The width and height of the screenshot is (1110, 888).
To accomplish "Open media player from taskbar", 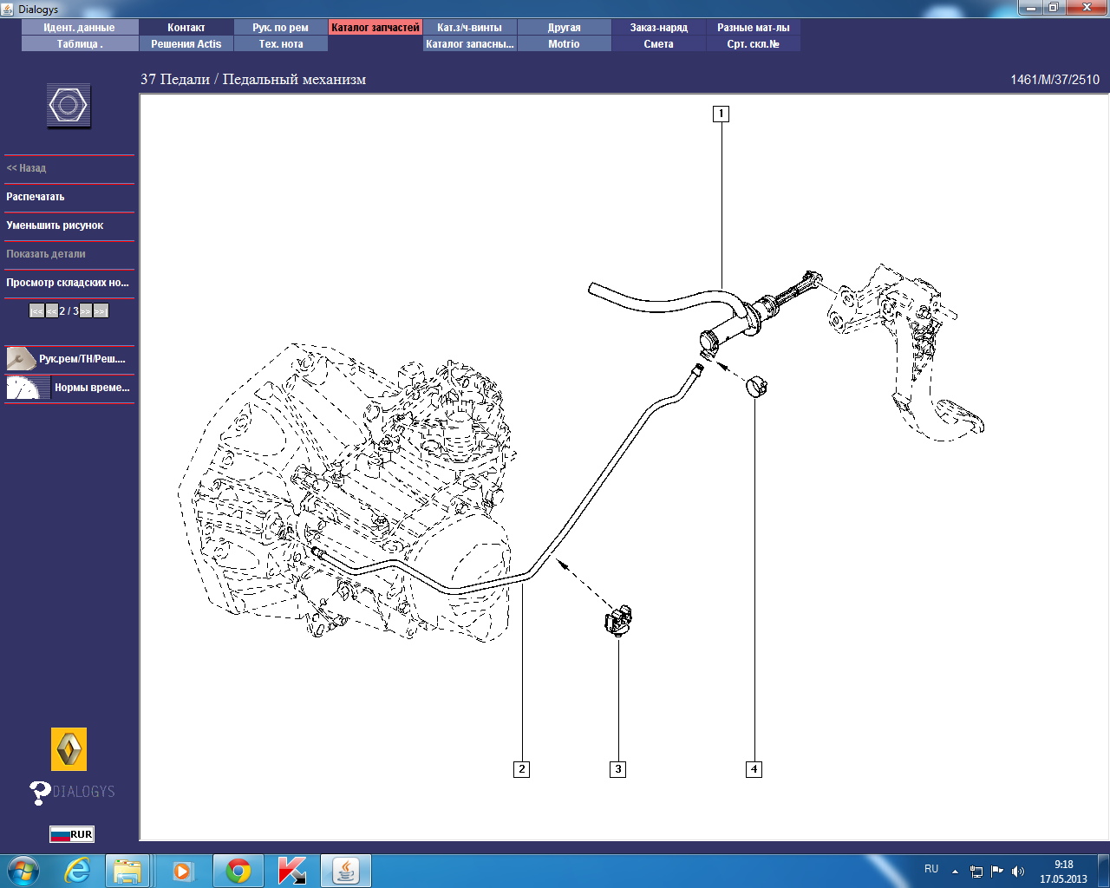I will click(183, 871).
